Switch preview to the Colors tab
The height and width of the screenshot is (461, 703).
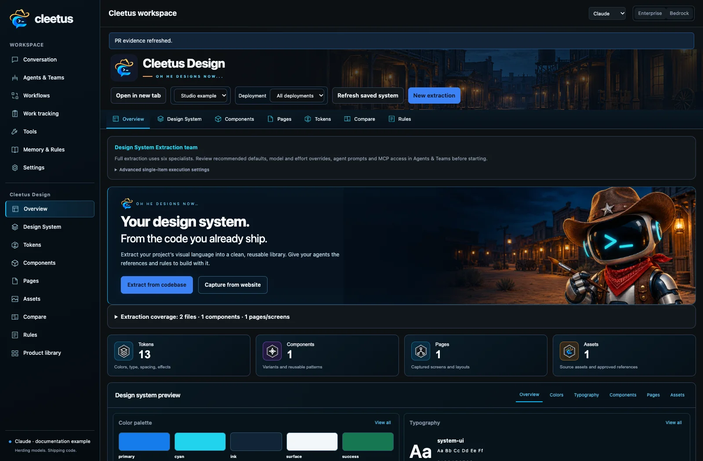556,395
